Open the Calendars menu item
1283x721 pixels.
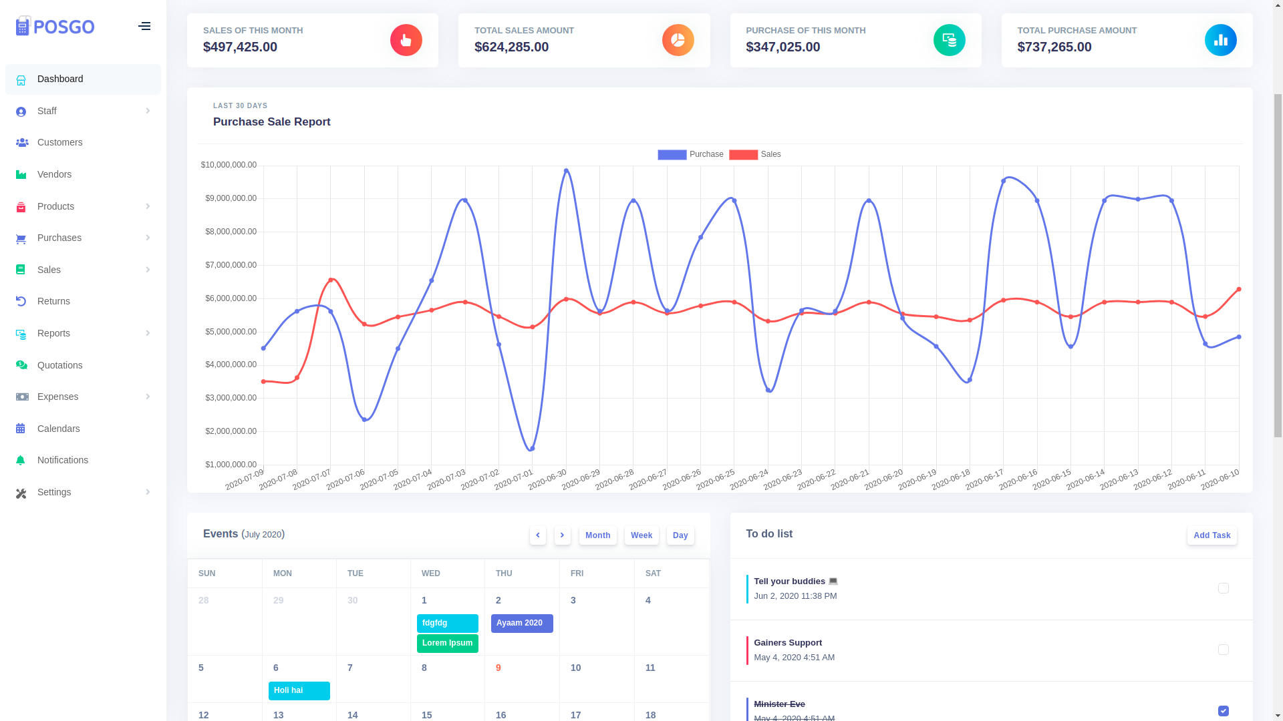[x=83, y=429]
